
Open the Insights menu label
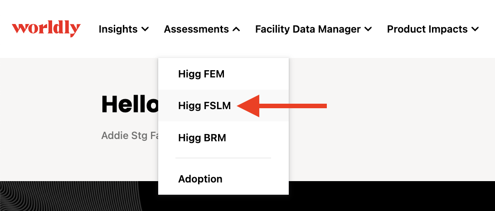(x=118, y=29)
